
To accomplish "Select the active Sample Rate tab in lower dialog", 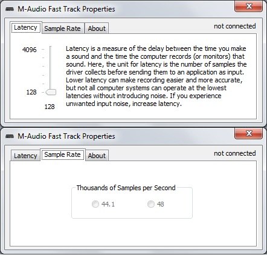I will point(63,155).
